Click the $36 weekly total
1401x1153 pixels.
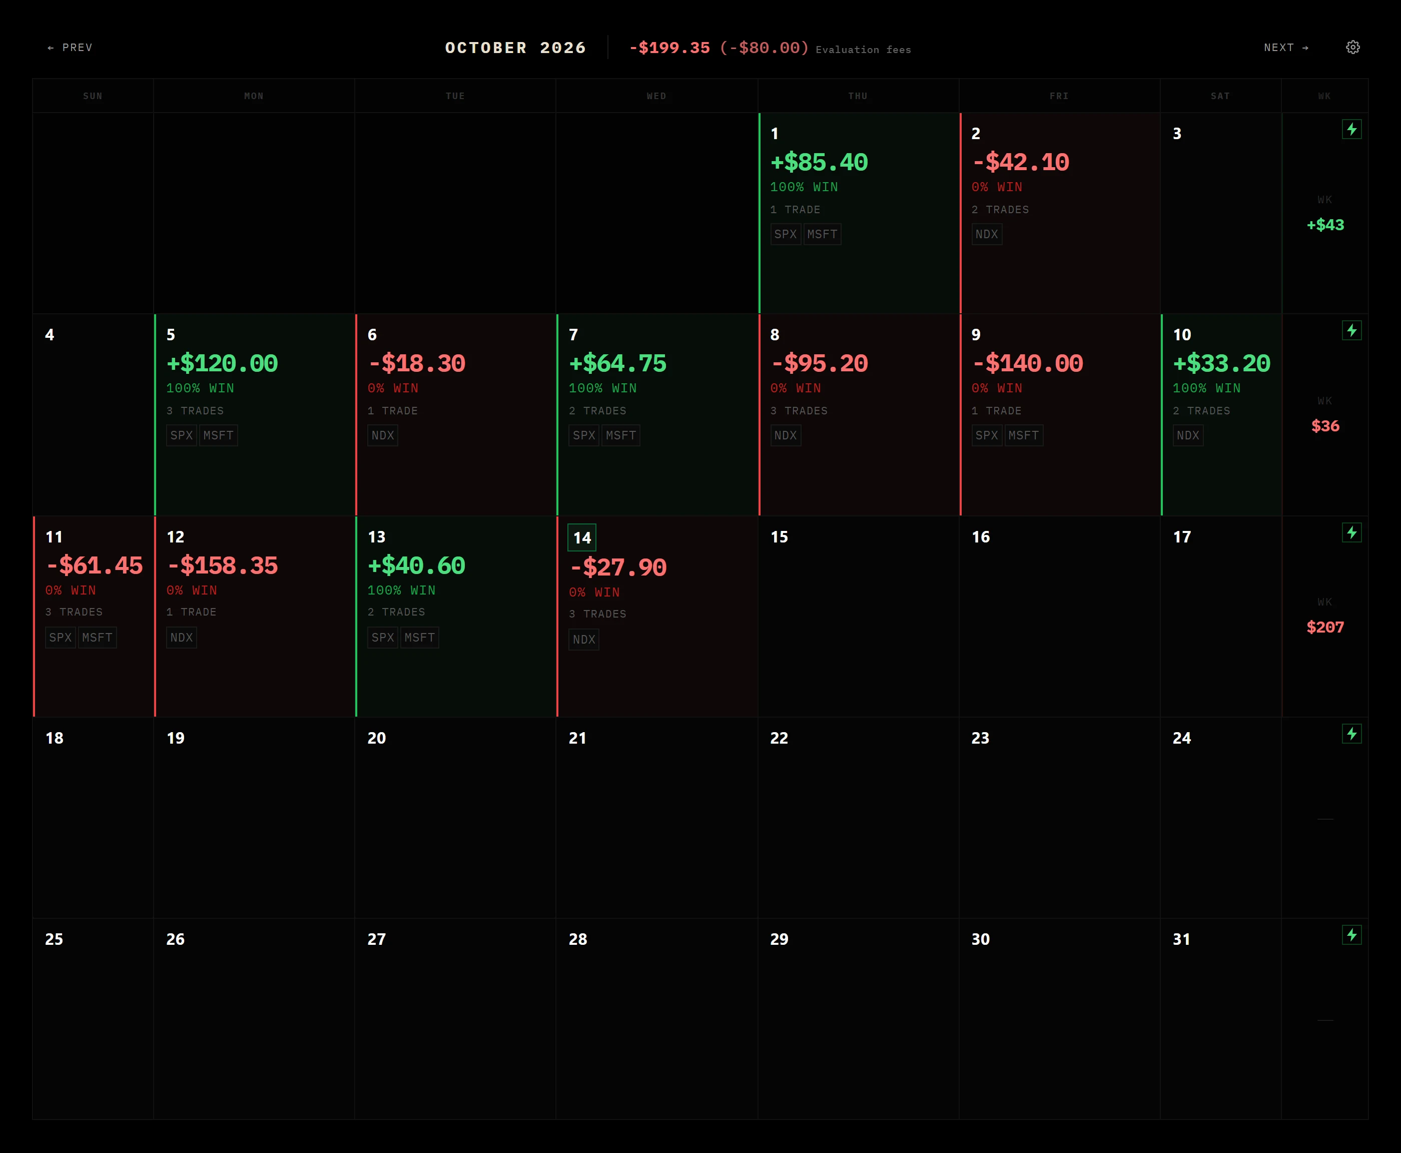(x=1325, y=426)
